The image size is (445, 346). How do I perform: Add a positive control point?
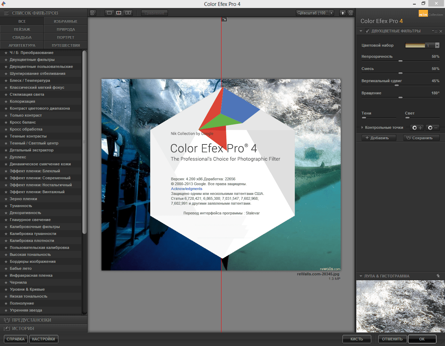tap(417, 128)
